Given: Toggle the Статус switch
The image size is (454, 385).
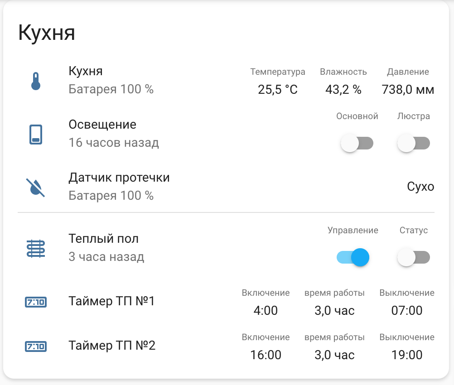Looking at the screenshot, I should [x=413, y=257].
